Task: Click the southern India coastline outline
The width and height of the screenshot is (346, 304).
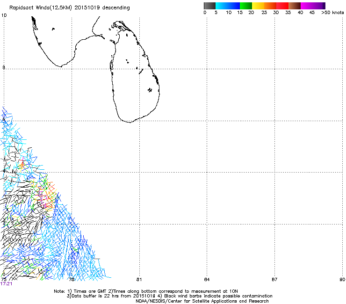Action: coord(68,42)
